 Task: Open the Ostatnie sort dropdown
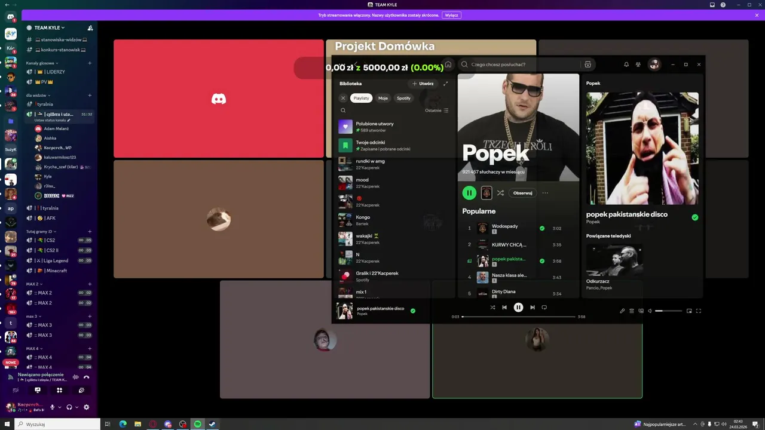pos(436,110)
